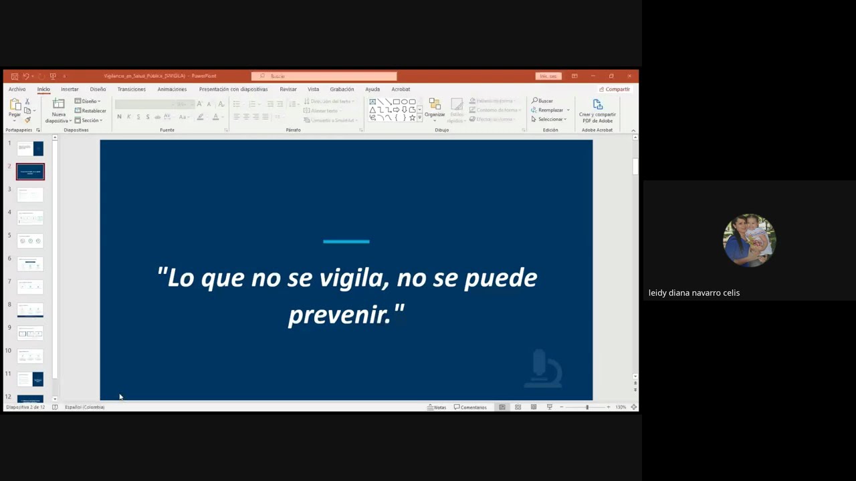
Task: Click Restablecer slide button
Action: [90, 111]
